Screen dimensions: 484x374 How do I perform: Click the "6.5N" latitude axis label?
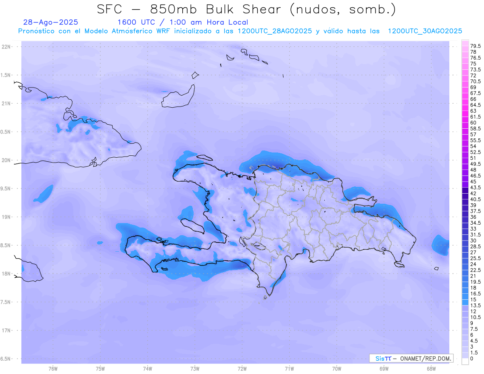[x=6, y=359]
